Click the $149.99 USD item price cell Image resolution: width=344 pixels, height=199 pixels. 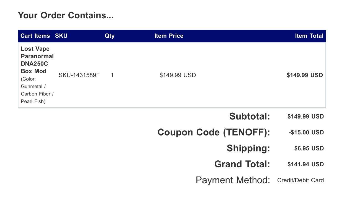(x=178, y=75)
